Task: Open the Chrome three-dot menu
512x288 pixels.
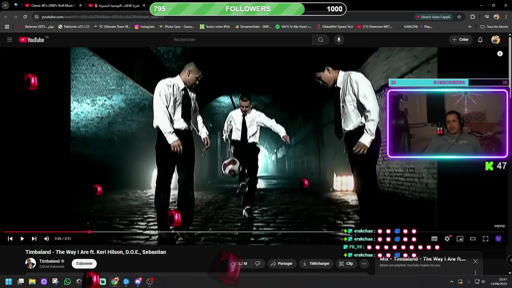Action: click(506, 17)
